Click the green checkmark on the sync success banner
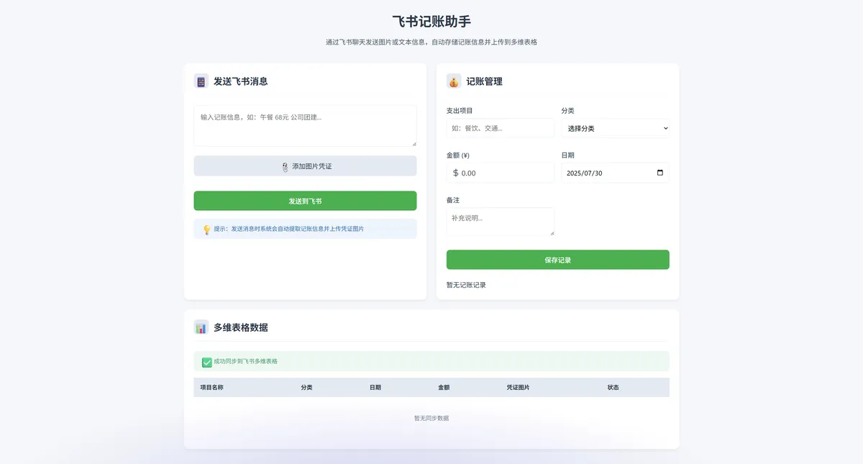 pos(206,361)
